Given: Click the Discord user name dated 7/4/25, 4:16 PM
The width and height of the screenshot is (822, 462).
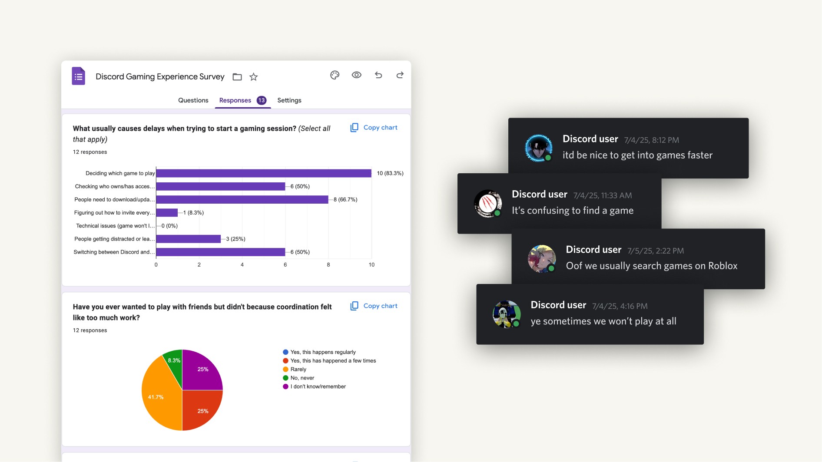Looking at the screenshot, I should [558, 305].
